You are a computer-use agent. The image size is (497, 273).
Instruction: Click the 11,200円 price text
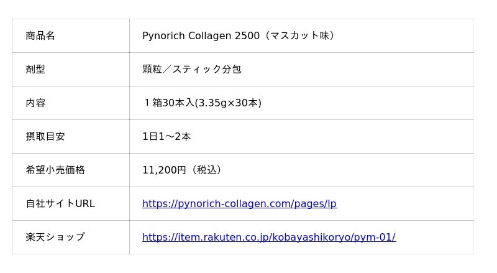tap(164, 170)
